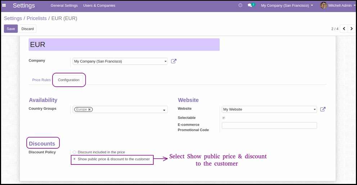Image resolution: width=357 pixels, height=185 pixels.
Task: Click E-commerce Promotional Code input field
Action: [269, 126]
